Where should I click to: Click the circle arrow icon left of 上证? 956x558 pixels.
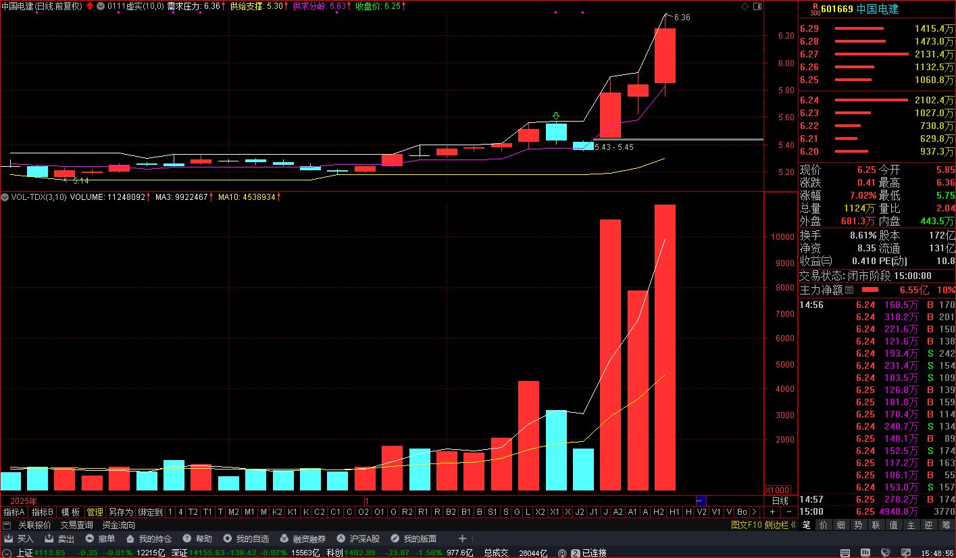pos(7,553)
